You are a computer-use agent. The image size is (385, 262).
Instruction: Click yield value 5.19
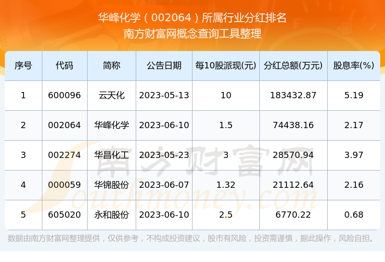pyautogui.click(x=354, y=95)
